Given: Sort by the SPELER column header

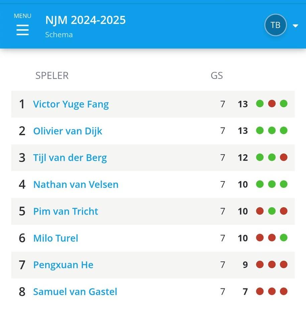Looking at the screenshot, I should (x=52, y=76).
